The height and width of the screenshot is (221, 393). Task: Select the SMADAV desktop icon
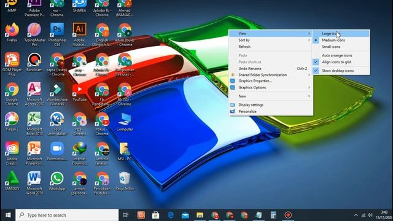coord(12,181)
